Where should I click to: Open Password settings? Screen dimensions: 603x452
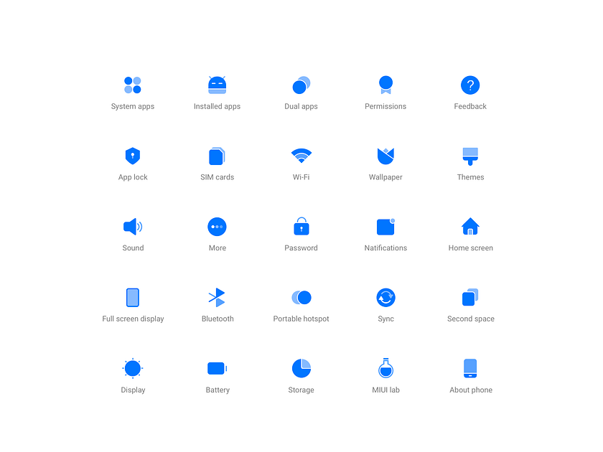[x=301, y=227]
